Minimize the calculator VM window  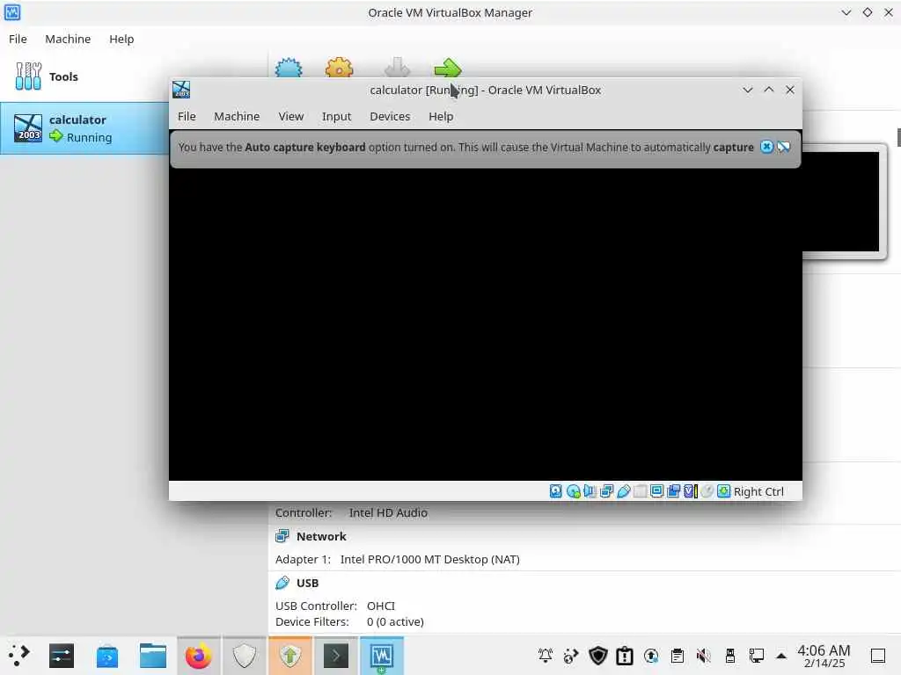pos(748,91)
